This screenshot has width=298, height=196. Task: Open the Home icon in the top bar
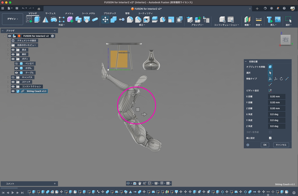pyautogui.click(x=39, y=9)
